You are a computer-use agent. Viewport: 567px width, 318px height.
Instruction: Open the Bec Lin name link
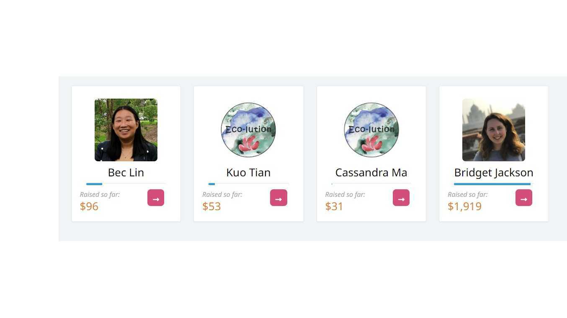(126, 173)
